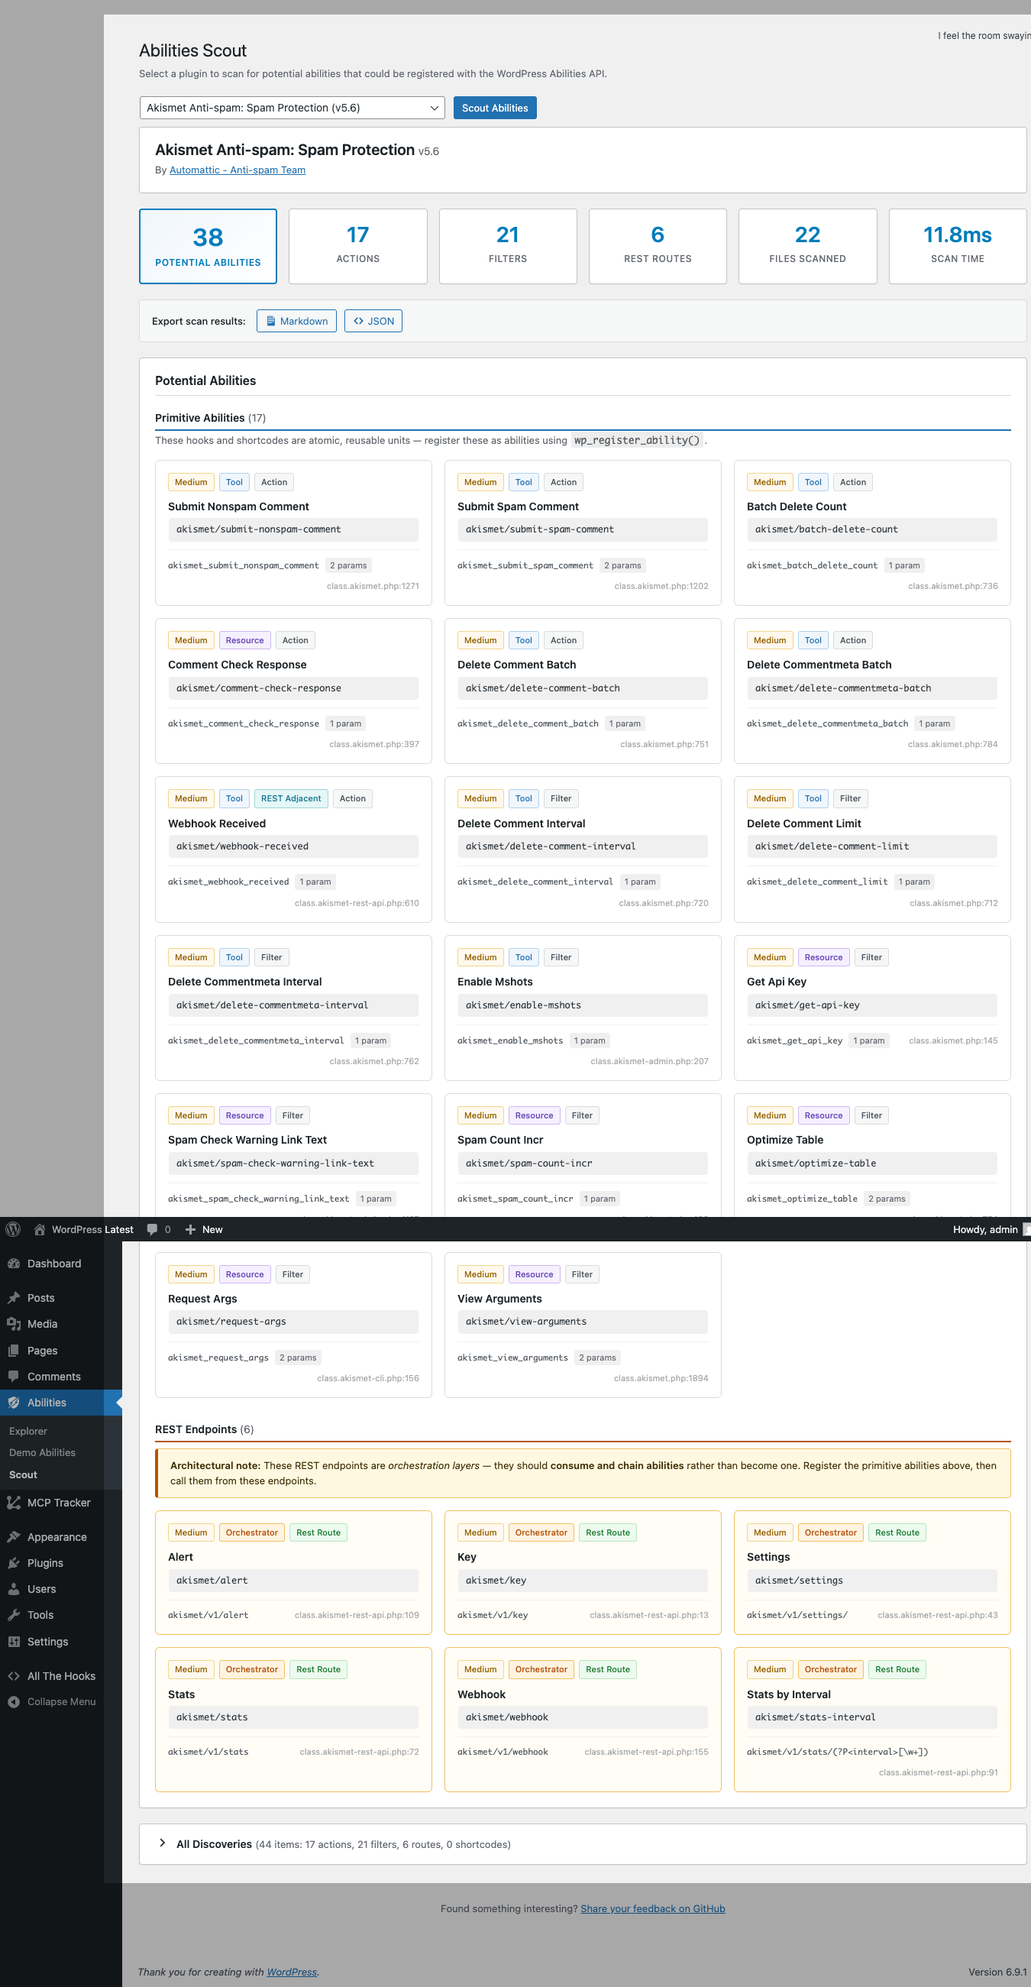Click the Spam Count Incr card title
The height and width of the screenshot is (1987, 1031).
coord(500,1139)
